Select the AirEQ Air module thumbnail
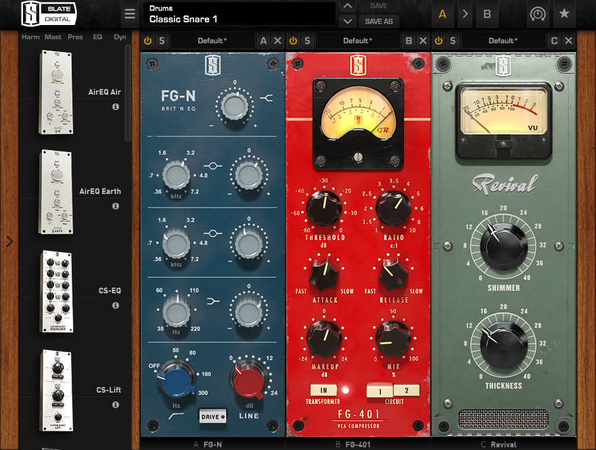 (56, 93)
